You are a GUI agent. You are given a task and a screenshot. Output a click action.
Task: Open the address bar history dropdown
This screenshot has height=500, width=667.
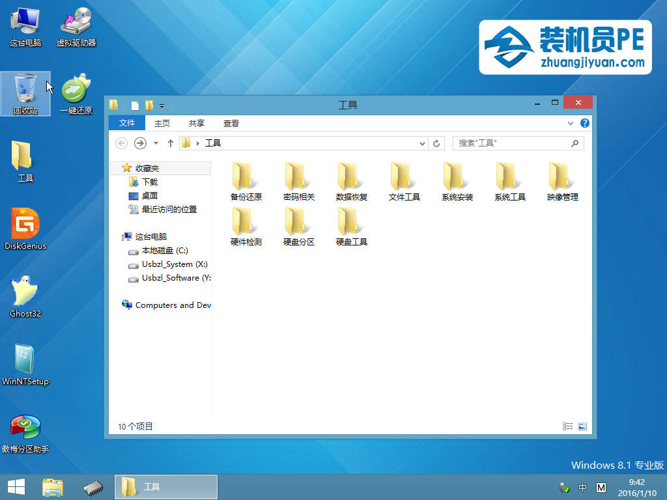(x=422, y=143)
